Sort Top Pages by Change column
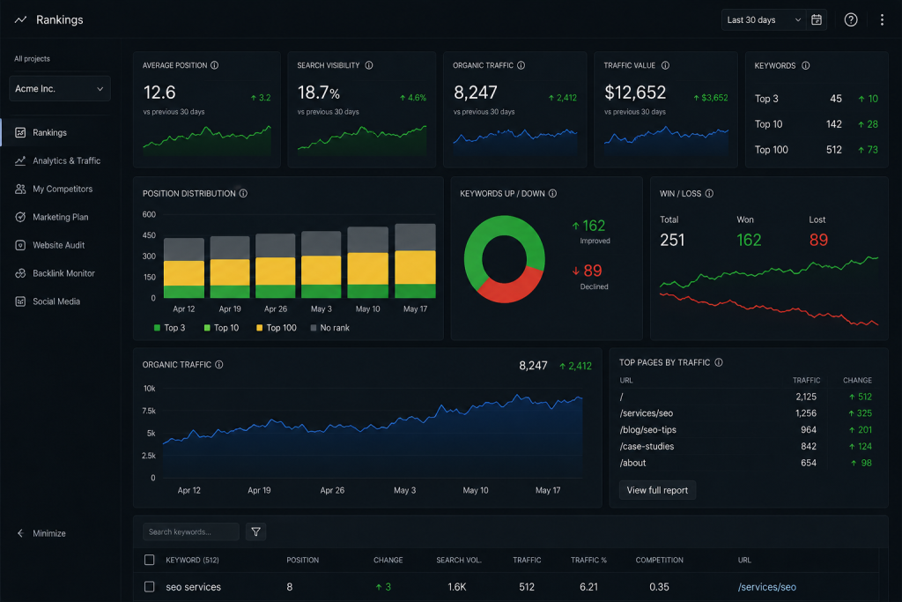 857,381
